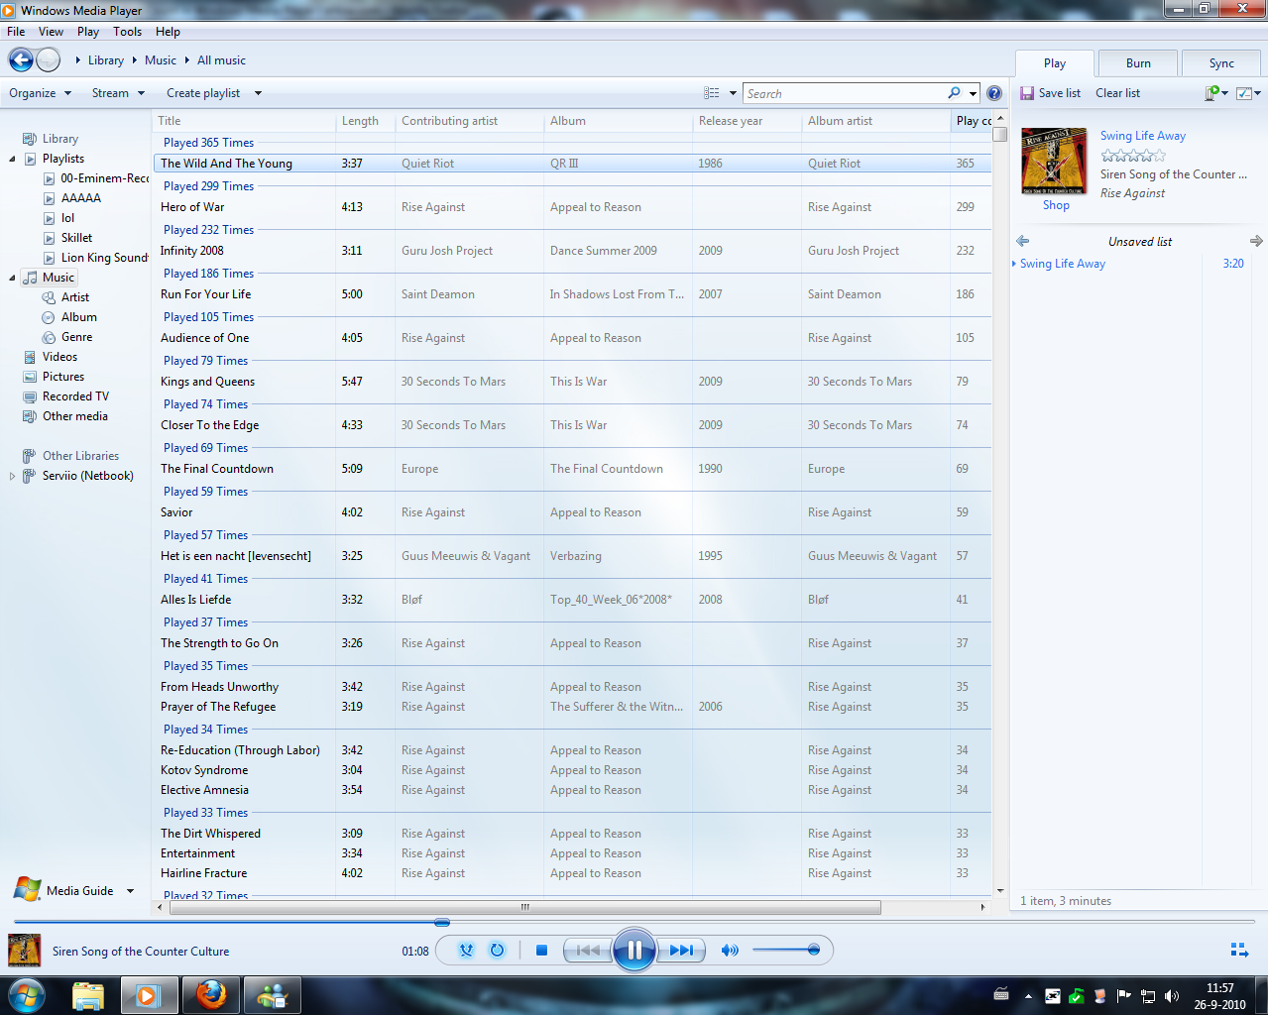Open Other media library
The height and width of the screenshot is (1015, 1268).
tap(75, 416)
